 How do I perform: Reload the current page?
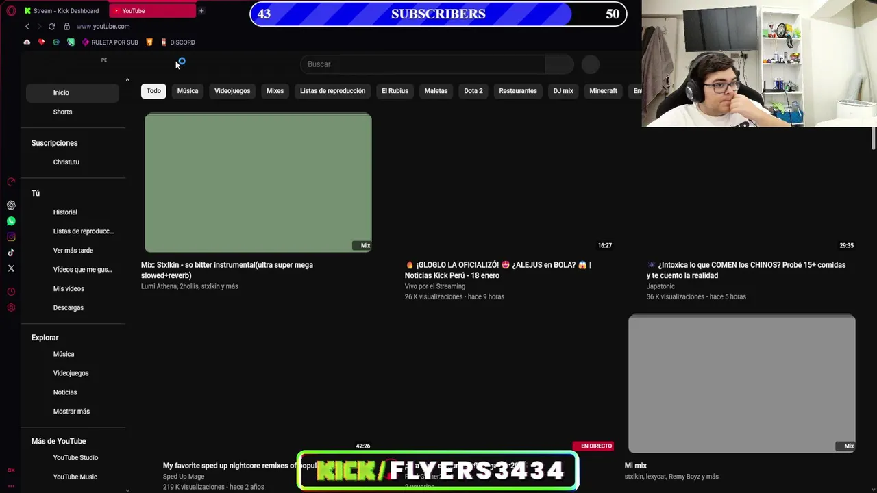pyautogui.click(x=51, y=27)
